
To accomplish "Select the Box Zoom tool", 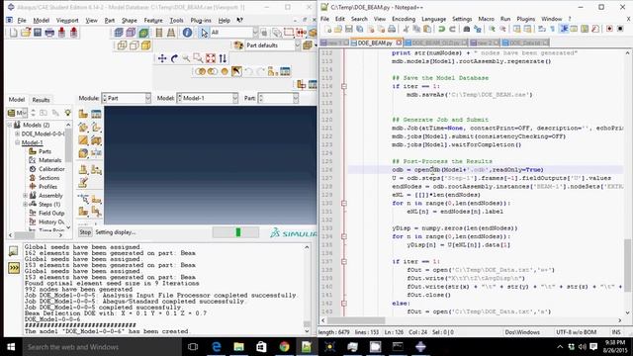I will [x=198, y=58].
